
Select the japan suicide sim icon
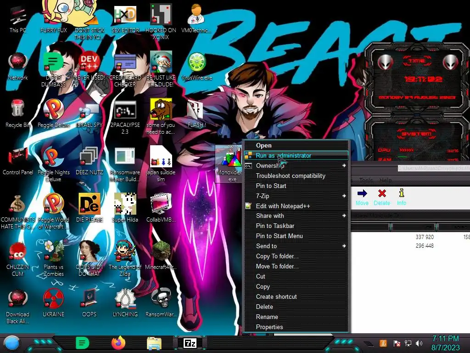161,164
